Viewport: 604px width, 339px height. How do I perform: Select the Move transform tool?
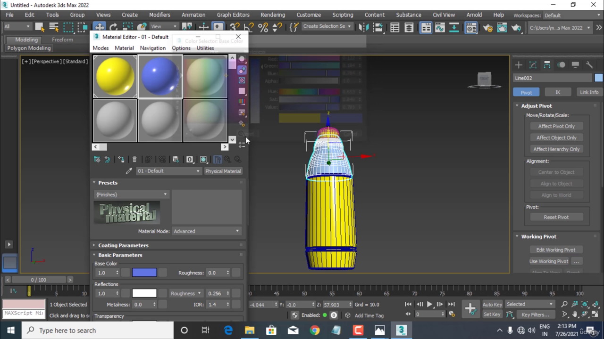coord(99,27)
